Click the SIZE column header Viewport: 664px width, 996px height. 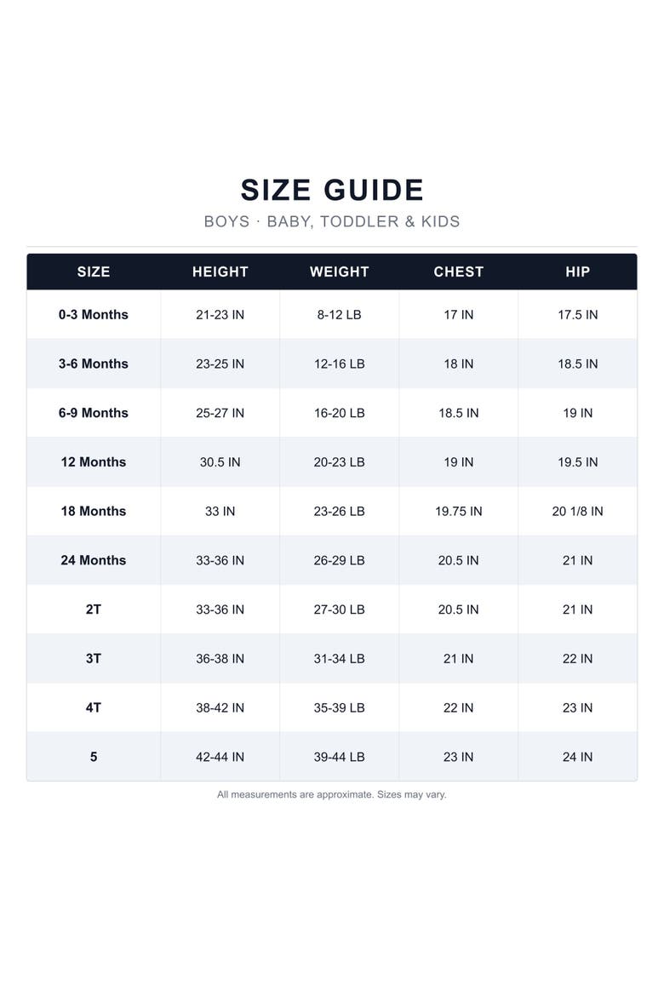click(94, 272)
